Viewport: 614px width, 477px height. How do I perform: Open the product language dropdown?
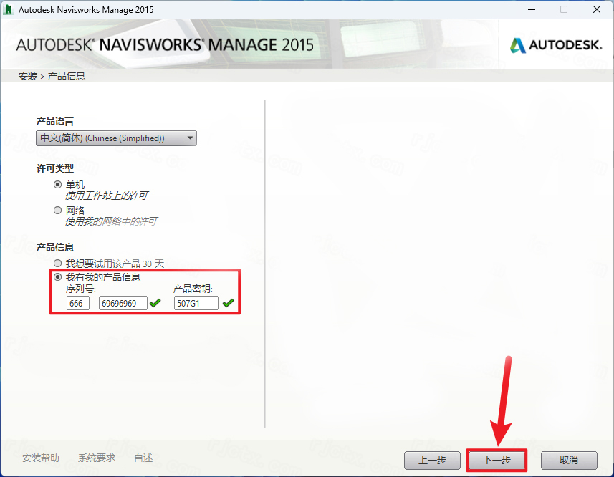pyautogui.click(x=116, y=138)
